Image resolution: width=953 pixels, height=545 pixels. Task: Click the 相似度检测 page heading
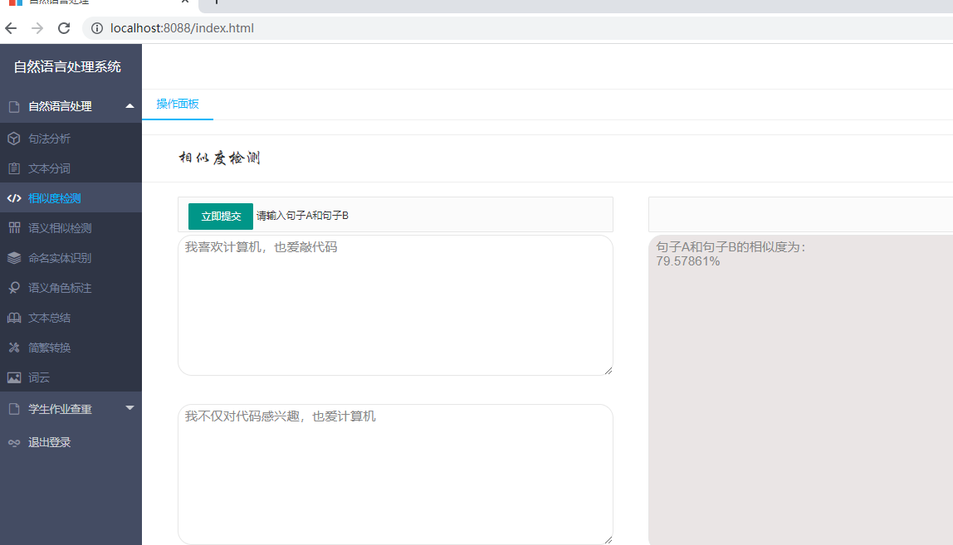[x=219, y=158]
